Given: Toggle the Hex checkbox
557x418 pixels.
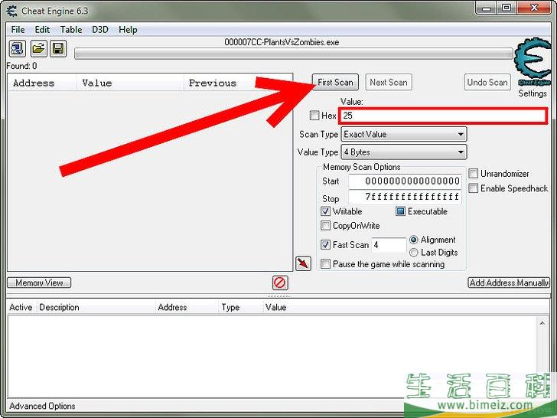Looking at the screenshot, I should 314,115.
